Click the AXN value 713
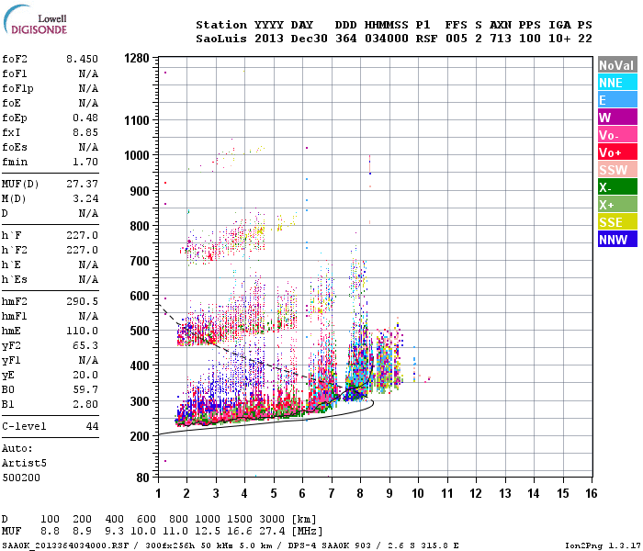 point(501,39)
